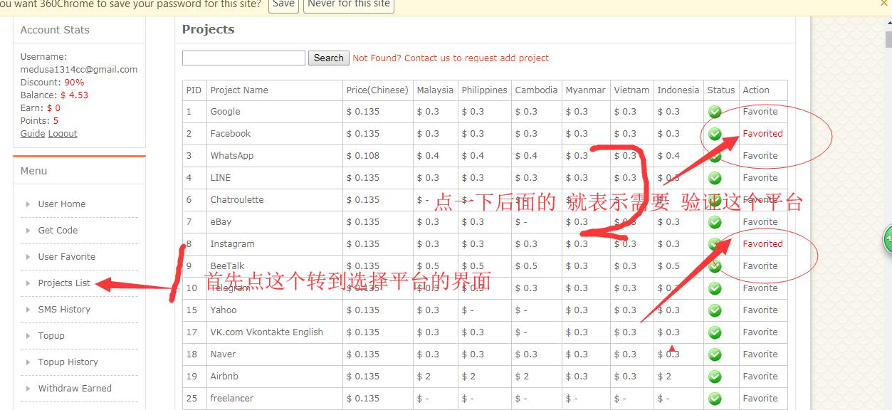892x410 pixels.
Task: Close the save password bar
Action: coord(884,4)
